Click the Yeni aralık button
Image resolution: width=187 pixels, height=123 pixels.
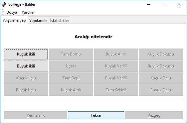(36, 115)
